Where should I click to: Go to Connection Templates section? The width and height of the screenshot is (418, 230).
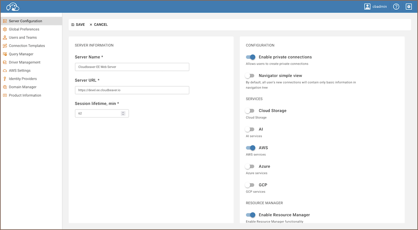tap(27, 46)
